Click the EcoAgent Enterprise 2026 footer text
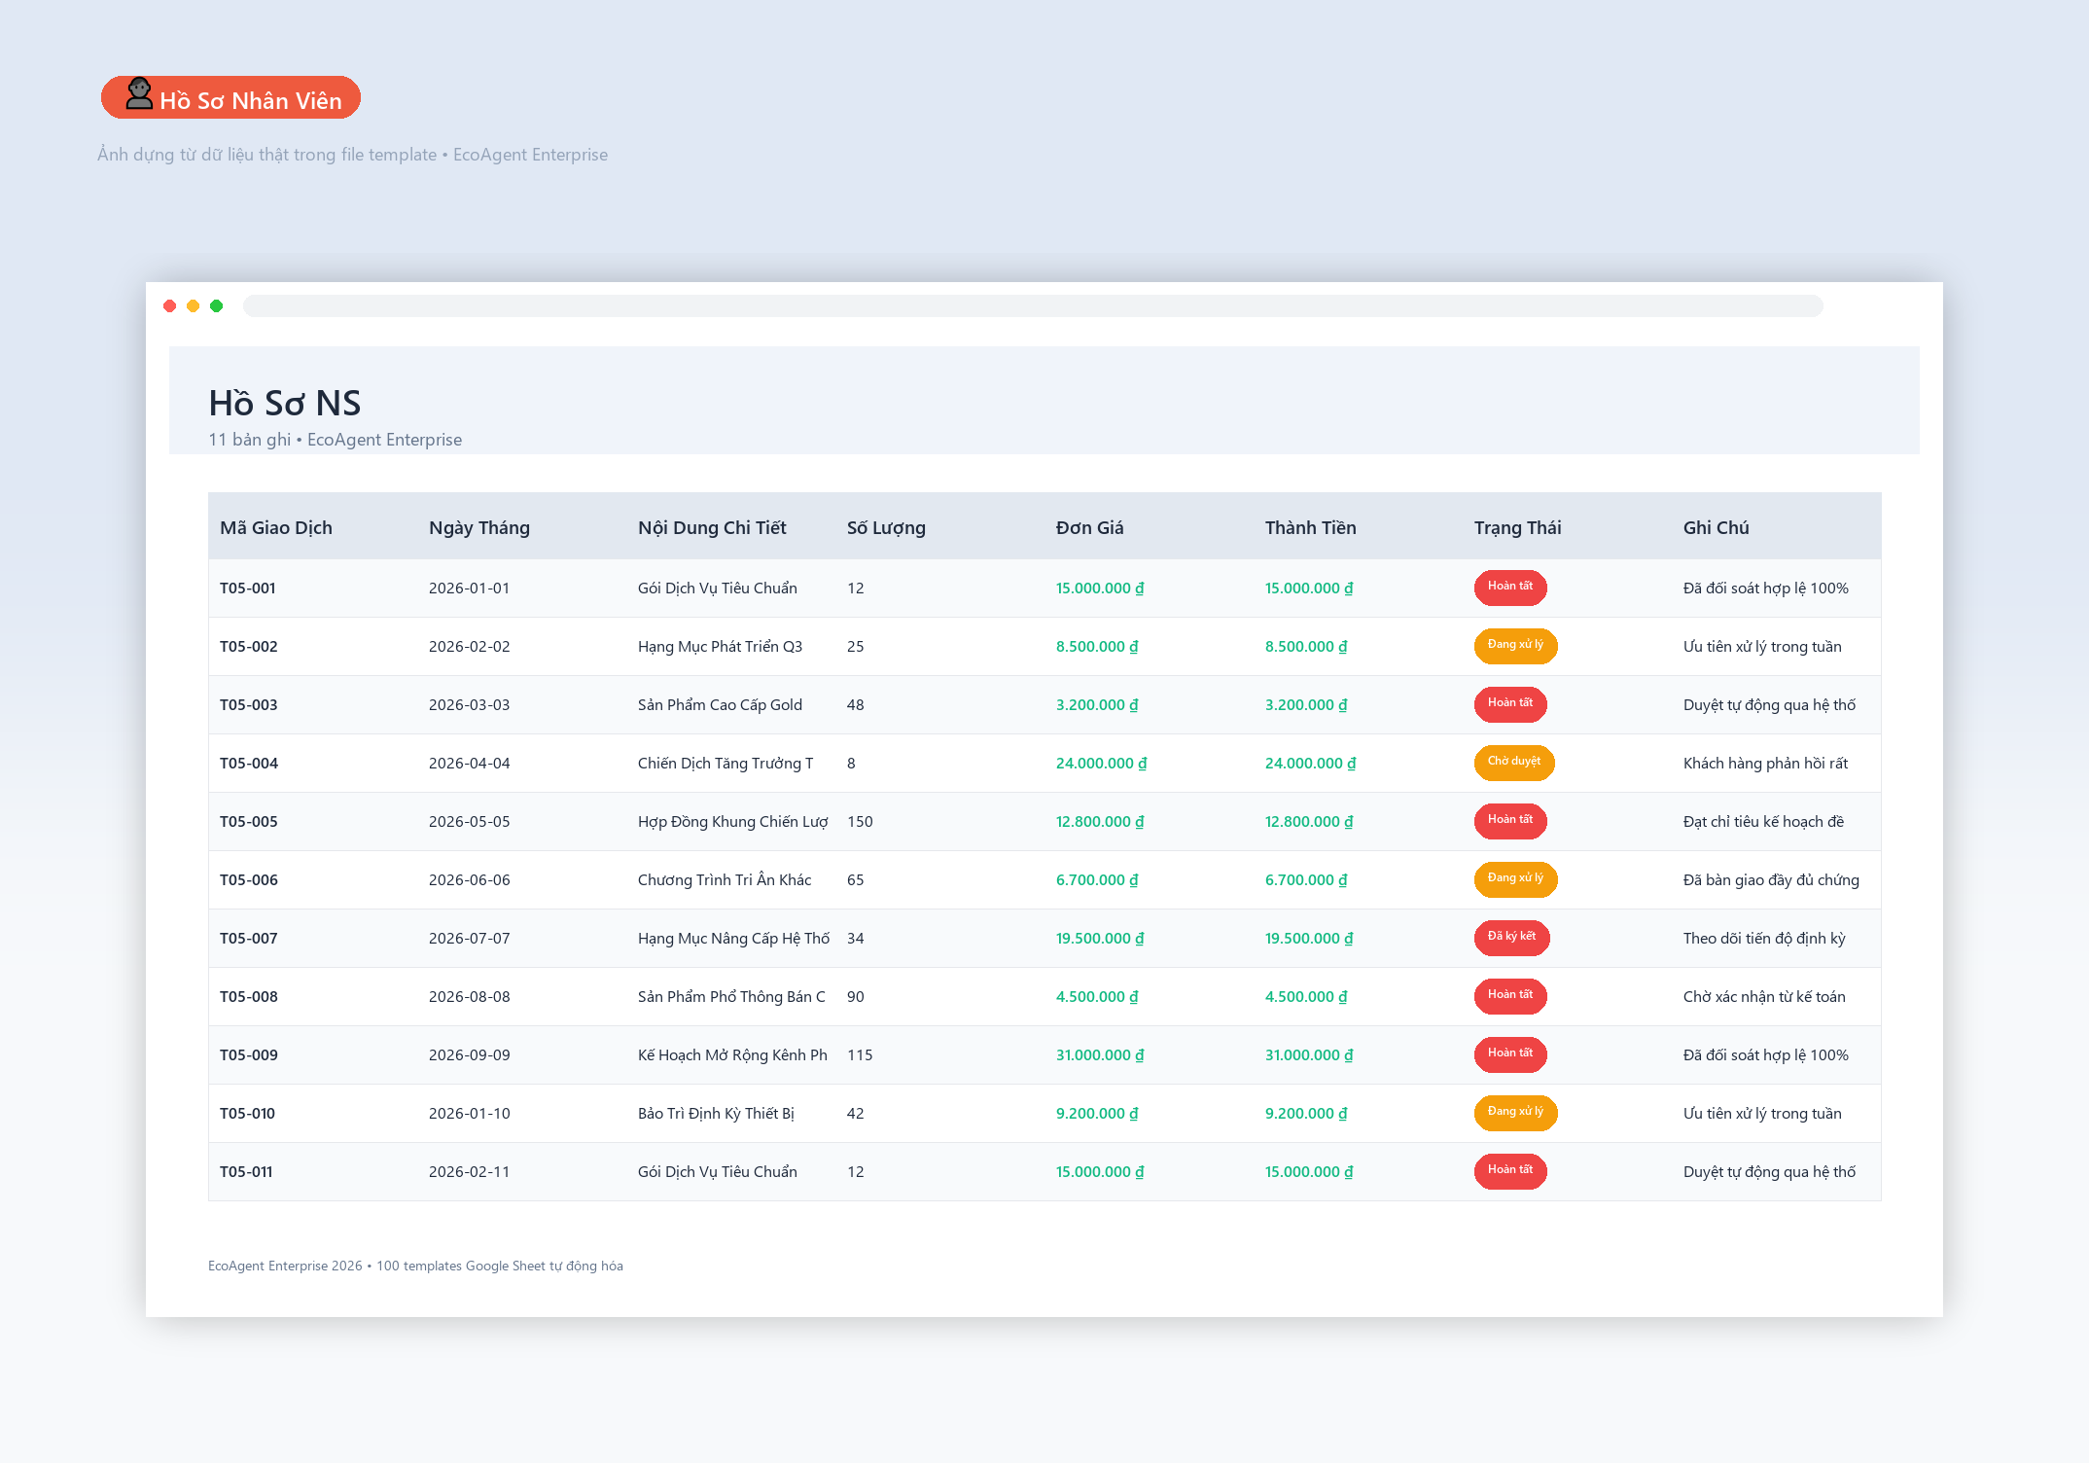The height and width of the screenshot is (1463, 2089). 415,1266
